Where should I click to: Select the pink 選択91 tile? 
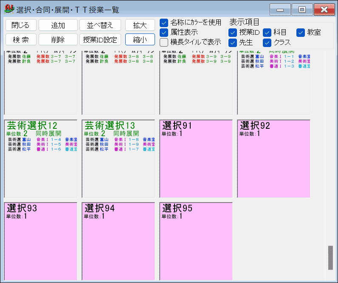click(196, 159)
